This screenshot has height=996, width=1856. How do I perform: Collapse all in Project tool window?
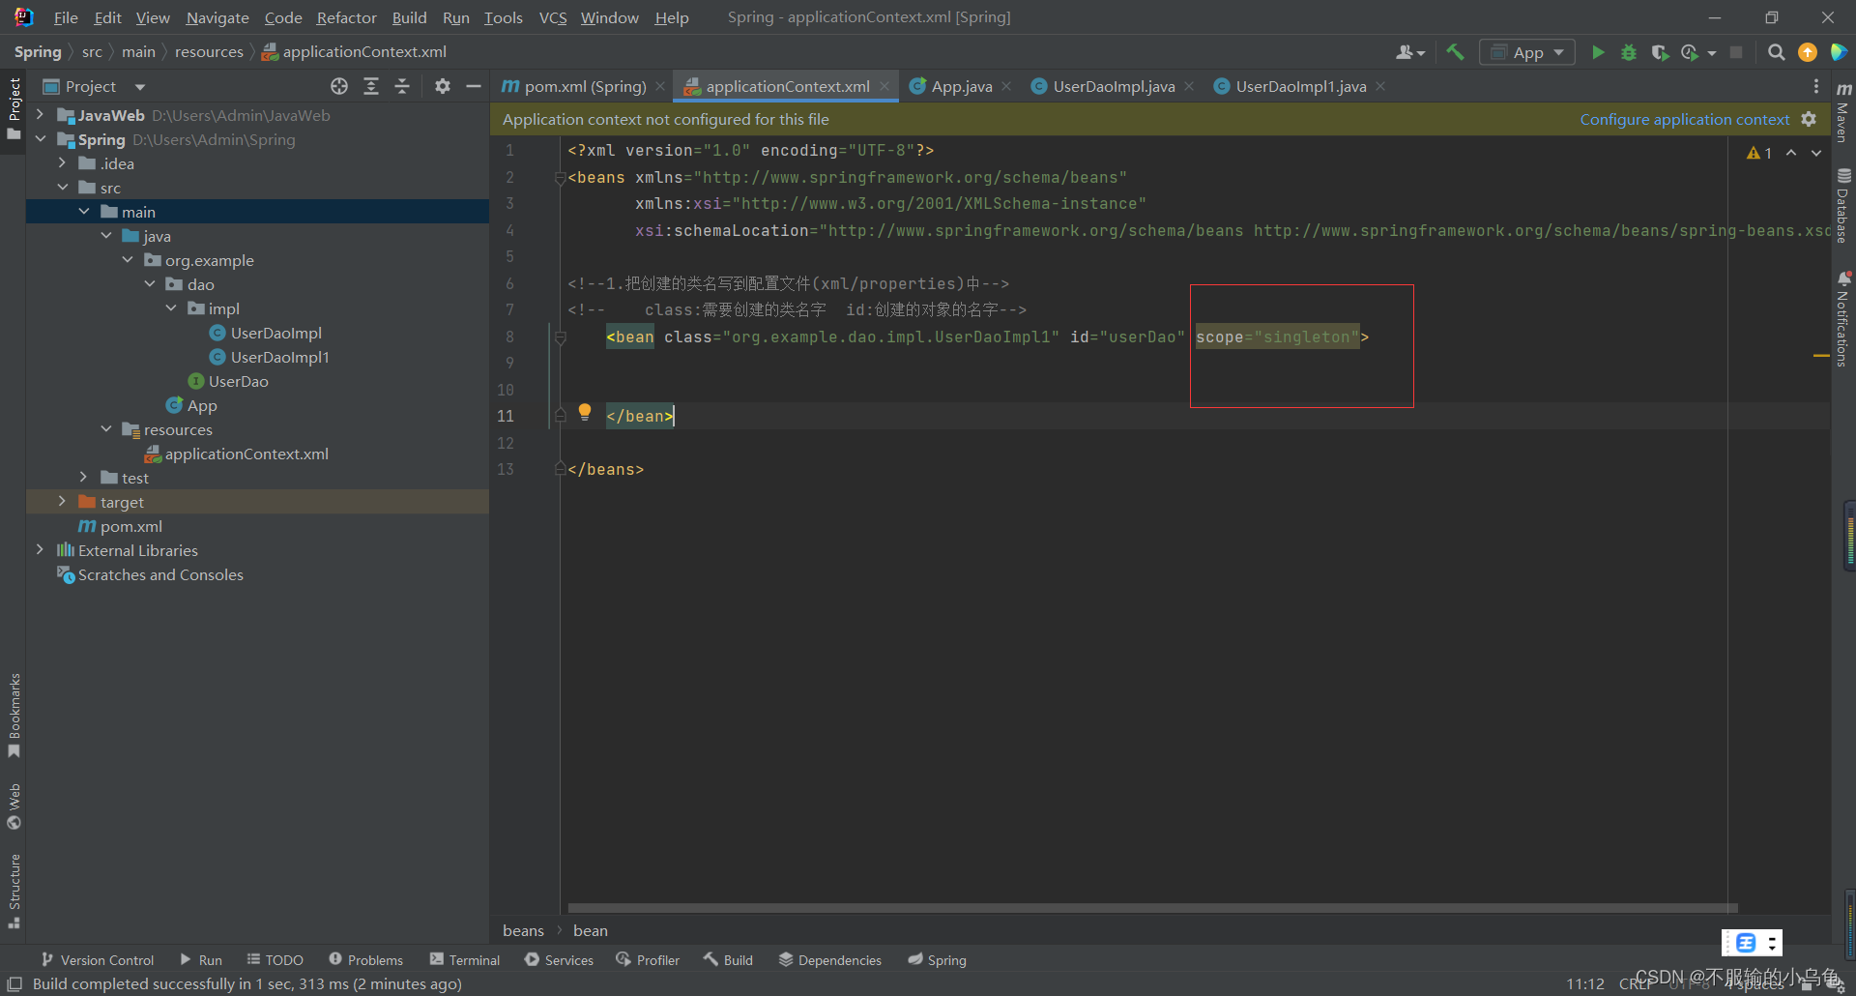(x=402, y=86)
